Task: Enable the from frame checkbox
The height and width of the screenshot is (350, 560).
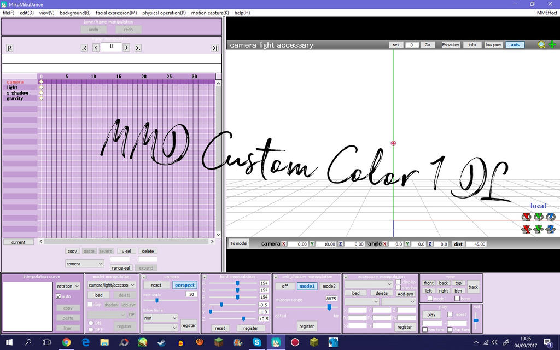Action: (424, 330)
